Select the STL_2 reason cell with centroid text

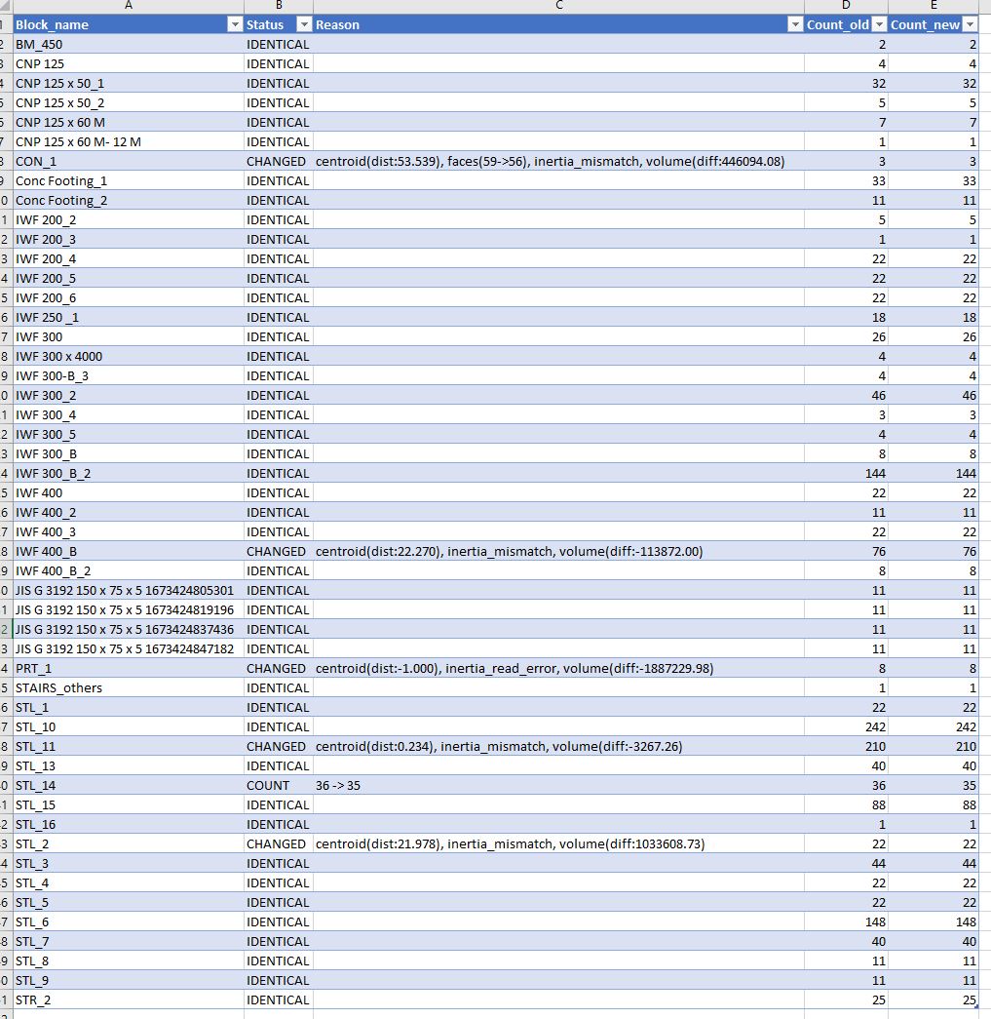558,843
